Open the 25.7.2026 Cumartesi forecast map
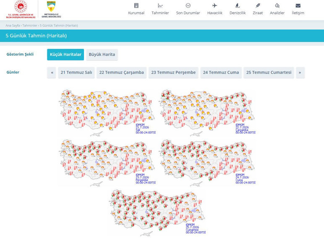 158,213
